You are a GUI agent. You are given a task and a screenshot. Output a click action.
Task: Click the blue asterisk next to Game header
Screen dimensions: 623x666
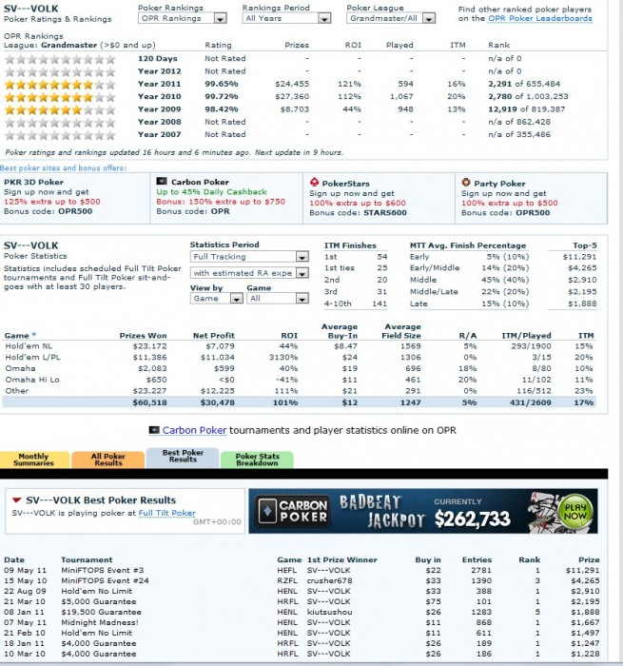(34, 335)
